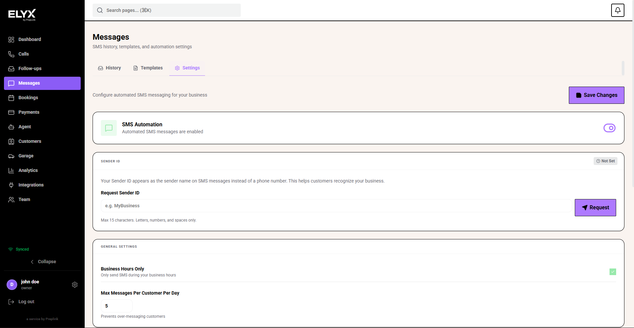The image size is (634, 328).
Task: Click the History tab inbox icon
Action: 101,68
